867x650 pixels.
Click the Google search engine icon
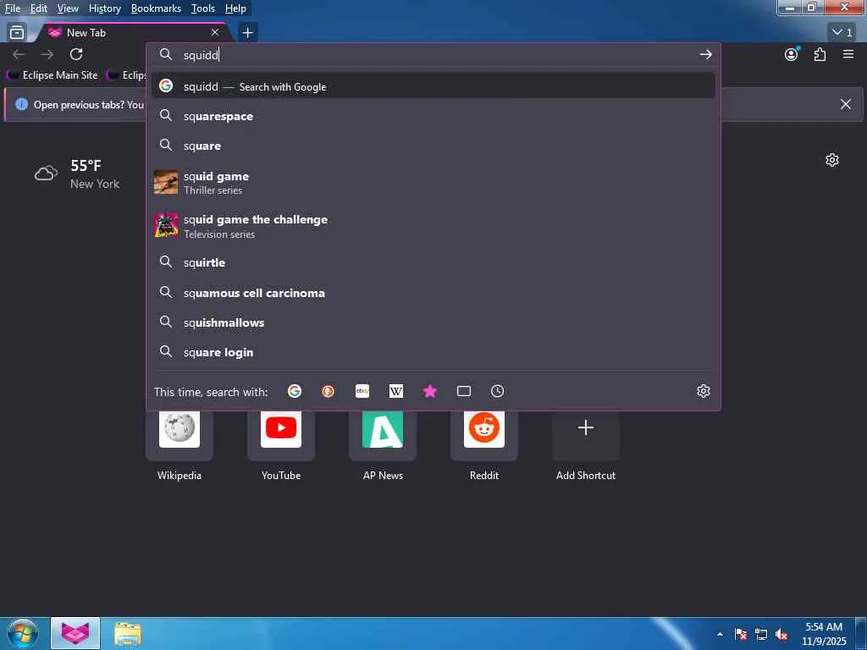(294, 391)
